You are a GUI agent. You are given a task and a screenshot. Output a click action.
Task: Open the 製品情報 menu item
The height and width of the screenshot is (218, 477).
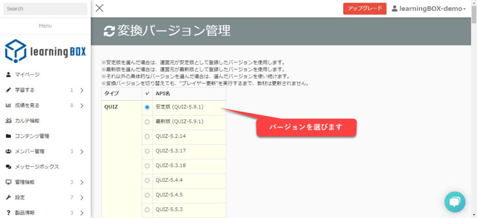tap(25, 212)
